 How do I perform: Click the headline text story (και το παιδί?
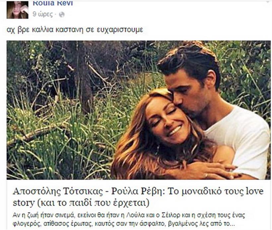[x=81, y=203]
